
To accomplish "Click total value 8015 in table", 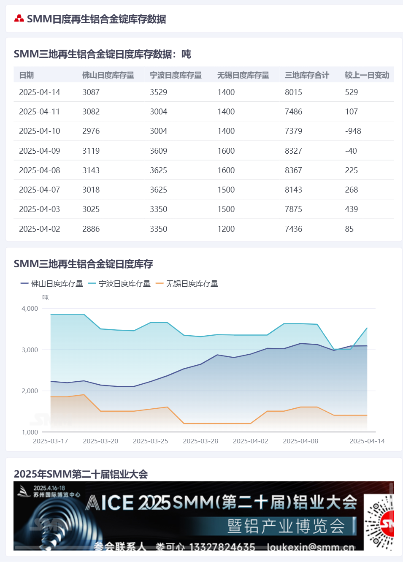I will pyautogui.click(x=294, y=92).
